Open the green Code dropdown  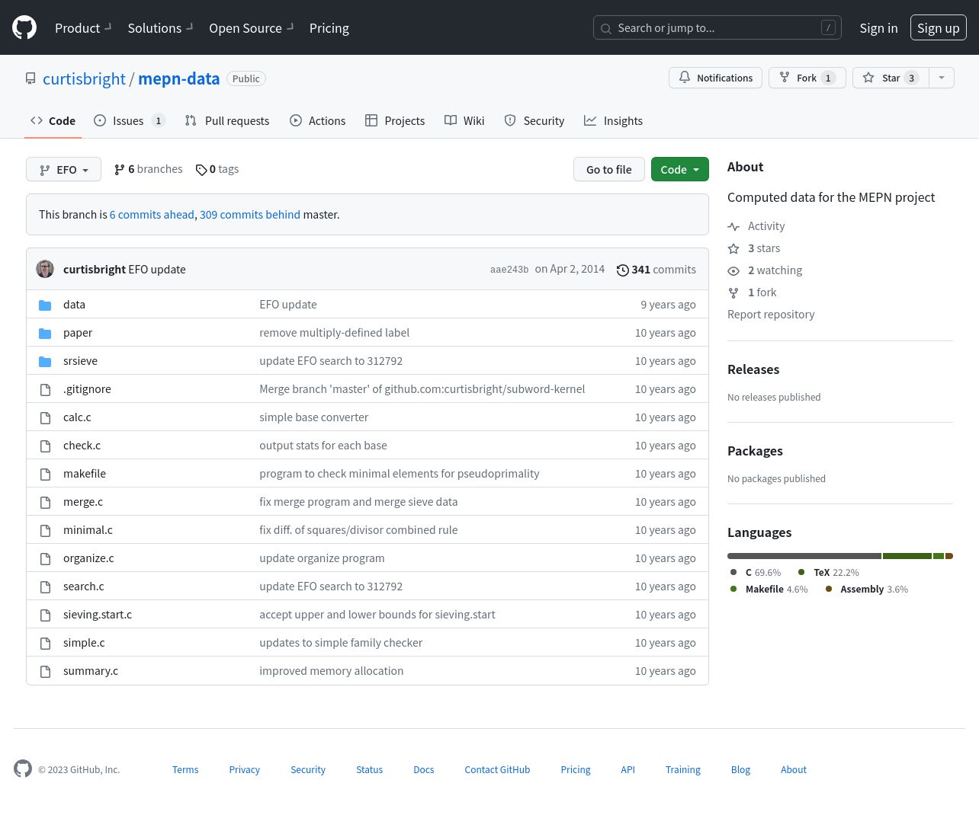point(680,169)
